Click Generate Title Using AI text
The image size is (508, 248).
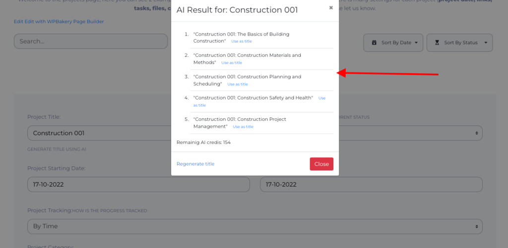[57, 149]
